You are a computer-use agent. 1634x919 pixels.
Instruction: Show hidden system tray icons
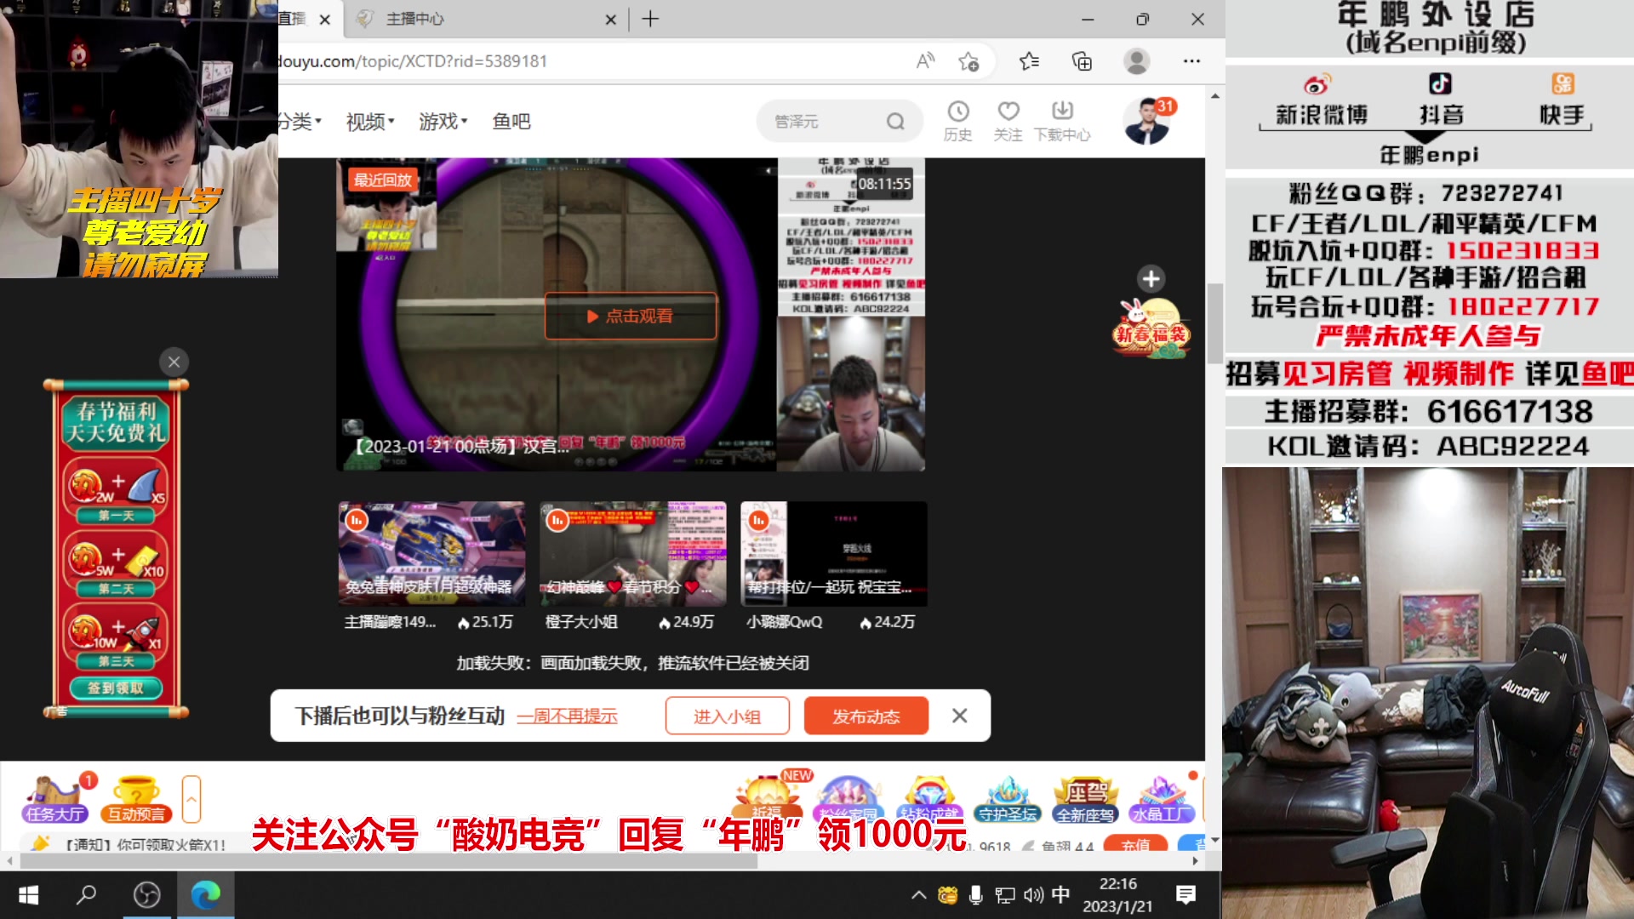pos(918,895)
